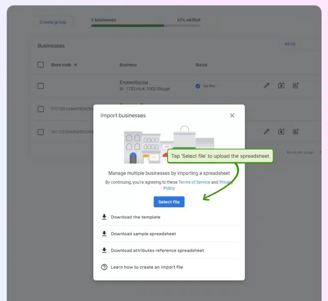Check the EmbedSocial row checkbox
Viewport: 328px width, 301px height.
[x=41, y=86]
